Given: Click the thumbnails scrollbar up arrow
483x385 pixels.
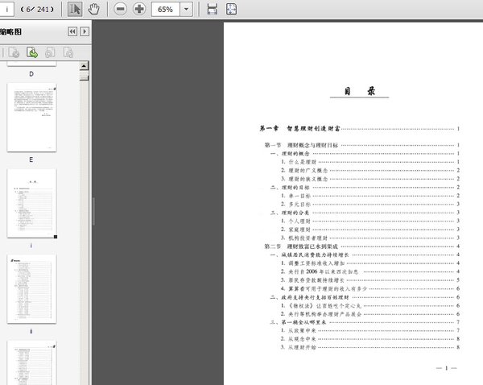Looking at the screenshot, I should [84, 66].
